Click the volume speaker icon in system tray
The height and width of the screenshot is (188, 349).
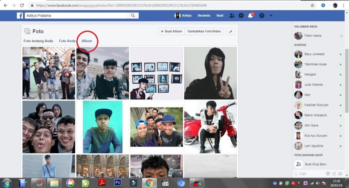[x=318, y=183]
